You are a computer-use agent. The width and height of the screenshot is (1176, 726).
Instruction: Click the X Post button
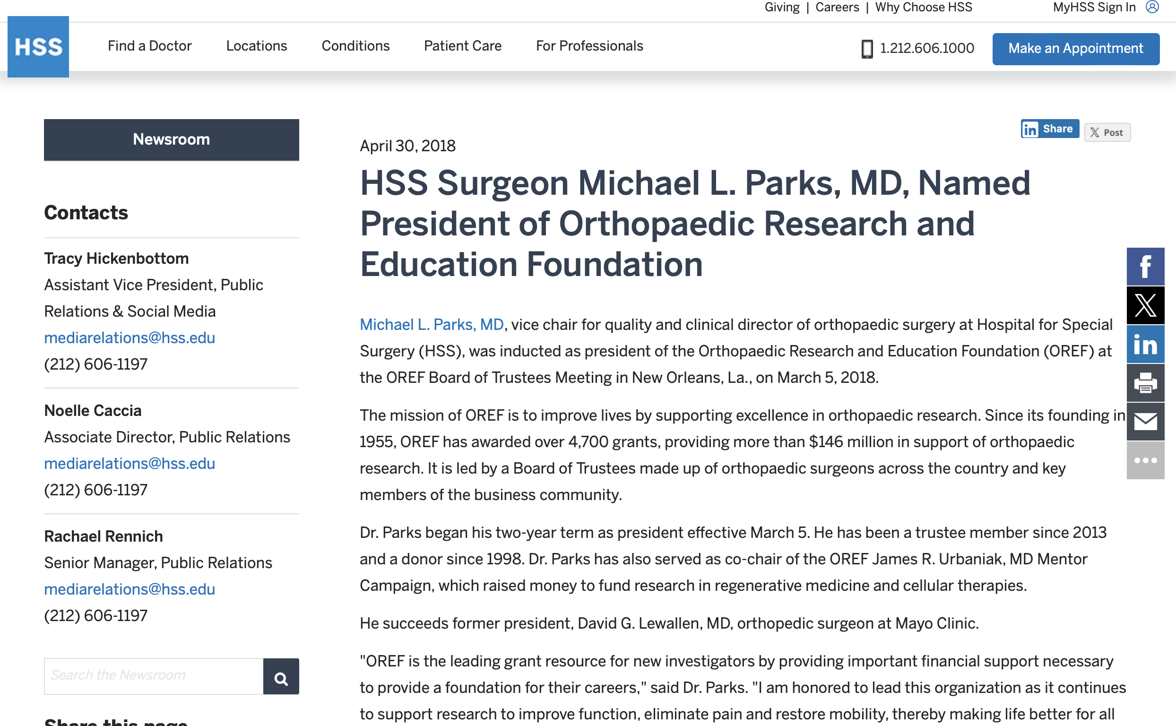click(x=1107, y=132)
